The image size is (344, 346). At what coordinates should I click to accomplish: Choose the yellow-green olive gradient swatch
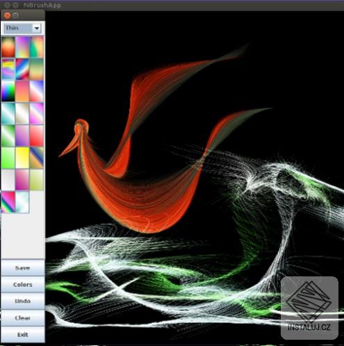(37, 180)
